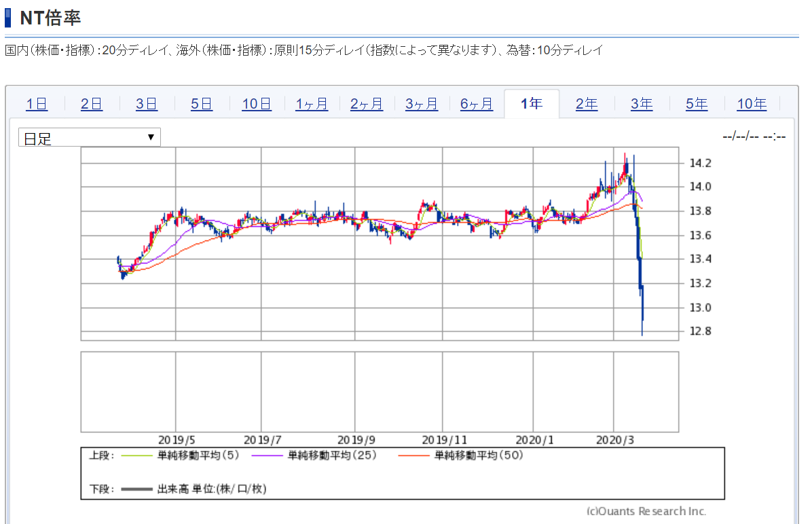Click the 出来高 単位 legend text

pyautogui.click(x=212, y=489)
